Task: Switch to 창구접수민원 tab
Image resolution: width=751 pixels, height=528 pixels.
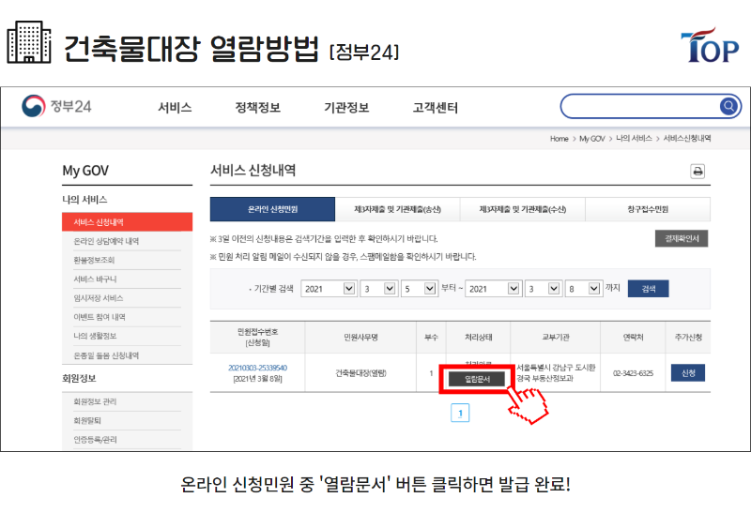Action: coord(648,209)
